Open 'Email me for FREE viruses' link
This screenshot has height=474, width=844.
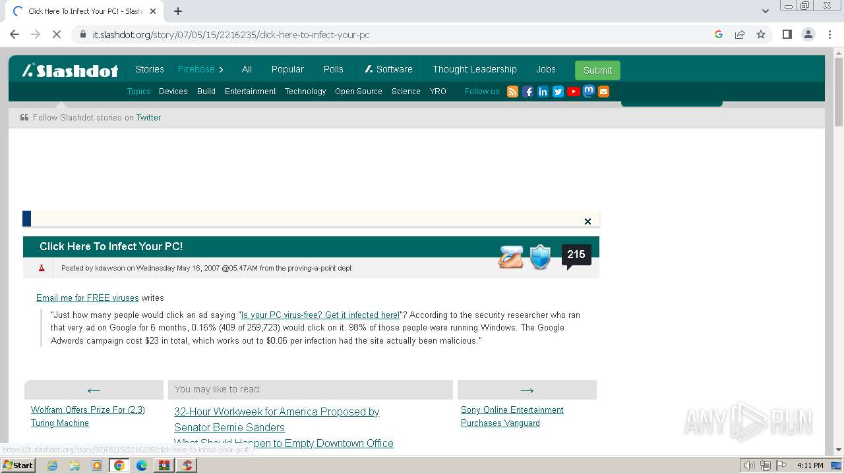click(x=87, y=298)
